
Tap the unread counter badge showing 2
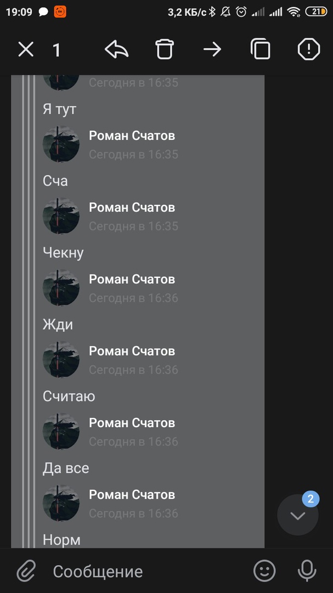tap(311, 499)
